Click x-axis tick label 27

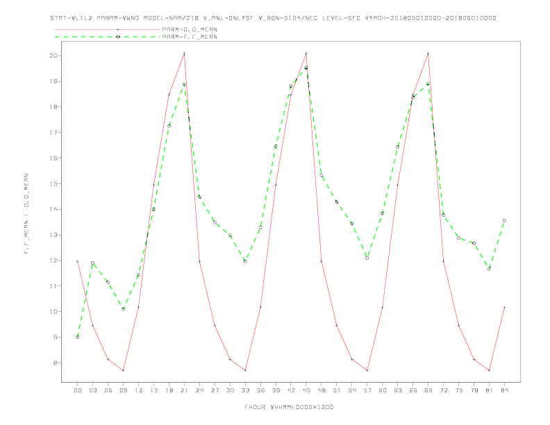pos(215,390)
